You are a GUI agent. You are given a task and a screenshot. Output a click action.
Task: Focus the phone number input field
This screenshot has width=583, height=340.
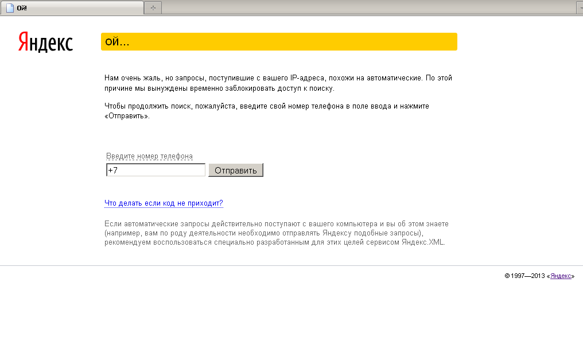[x=156, y=170]
